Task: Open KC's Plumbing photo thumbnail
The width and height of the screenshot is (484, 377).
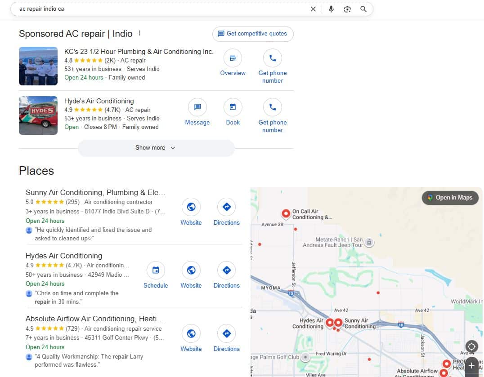Action: pos(38,66)
